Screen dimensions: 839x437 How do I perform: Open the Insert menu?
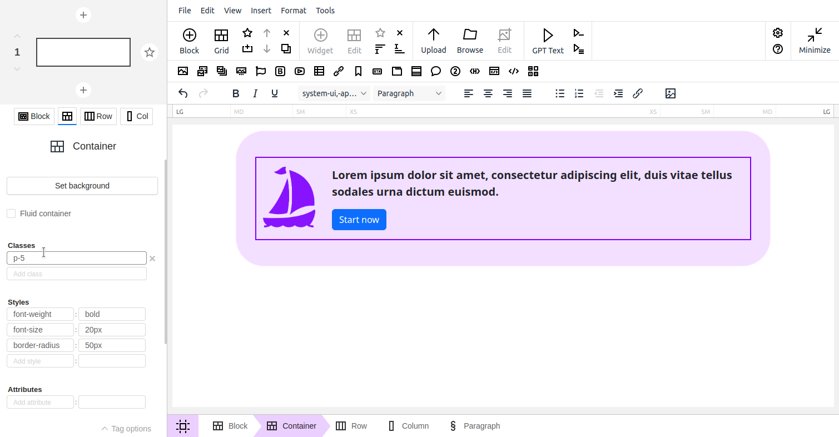pos(261,11)
